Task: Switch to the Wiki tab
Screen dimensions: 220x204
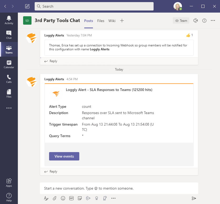Action: (112, 21)
